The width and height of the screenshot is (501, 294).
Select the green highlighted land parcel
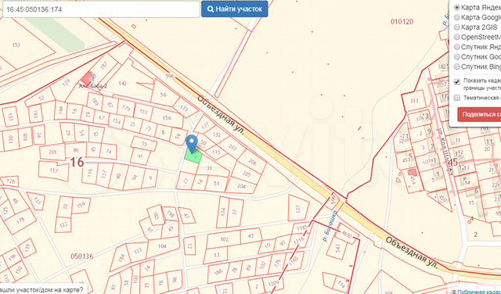click(x=193, y=156)
